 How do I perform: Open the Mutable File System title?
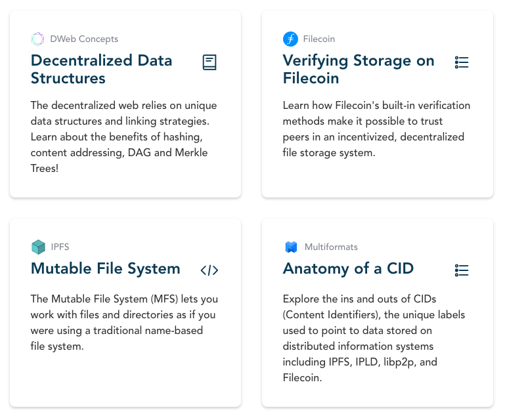point(105,268)
